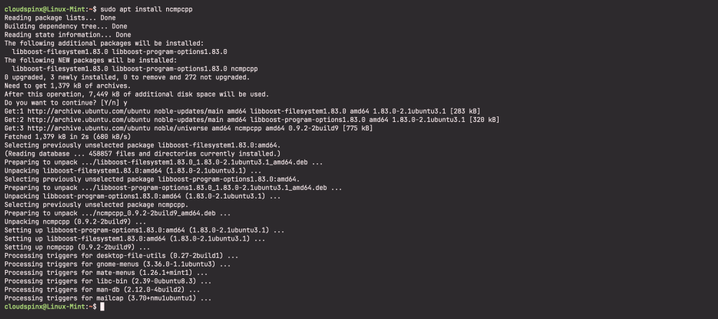Click the sudo apt install ncmpcpp command
Image resolution: width=718 pixels, height=319 pixels.
point(146,9)
